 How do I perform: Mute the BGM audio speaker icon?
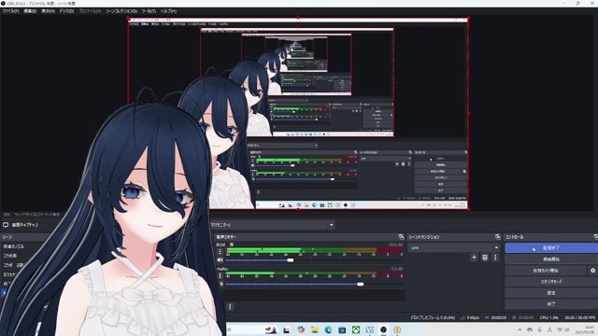coord(221,259)
